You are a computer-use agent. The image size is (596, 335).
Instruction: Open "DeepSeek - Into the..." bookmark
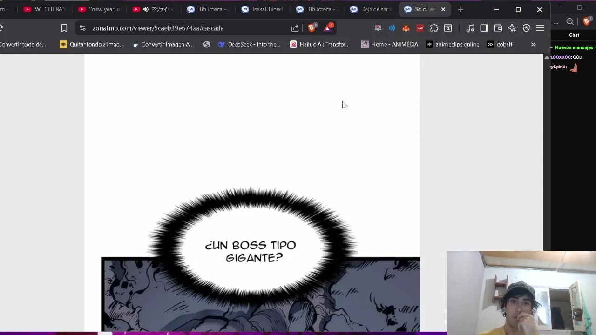tap(249, 44)
